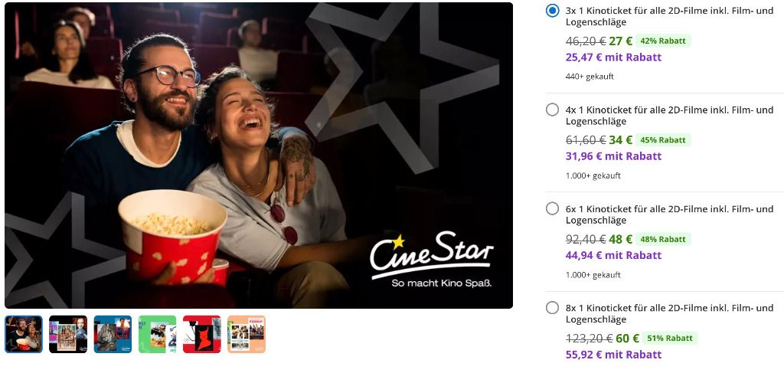784x370 pixels.
Task: Open the green background movie thumbnail
Action: tap(157, 334)
